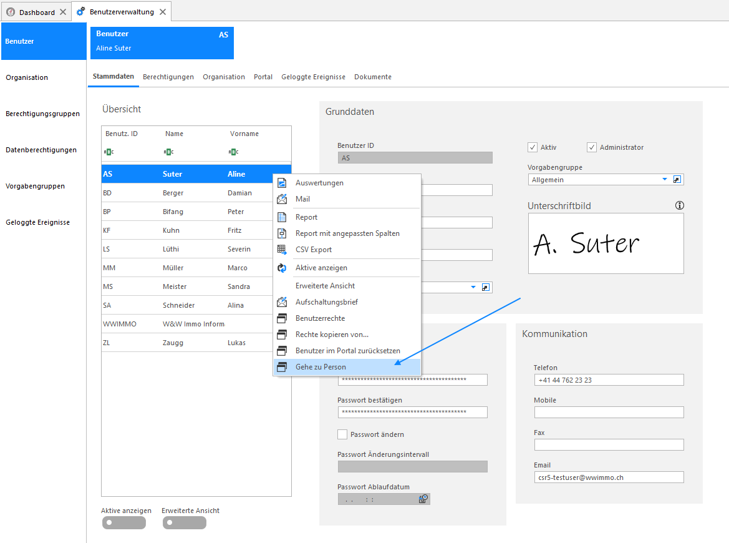
Task: Switch to the Organisation tab in user details
Action: pyautogui.click(x=224, y=77)
